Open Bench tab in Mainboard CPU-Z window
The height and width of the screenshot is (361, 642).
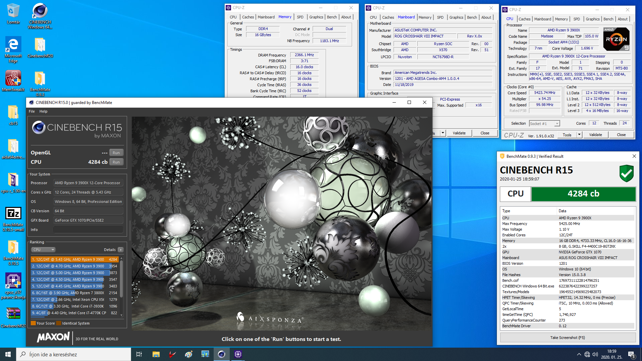pos(472,17)
